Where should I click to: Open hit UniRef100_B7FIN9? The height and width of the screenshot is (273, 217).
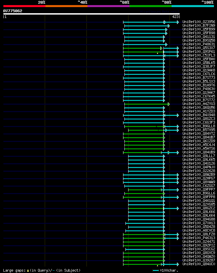(199, 26)
